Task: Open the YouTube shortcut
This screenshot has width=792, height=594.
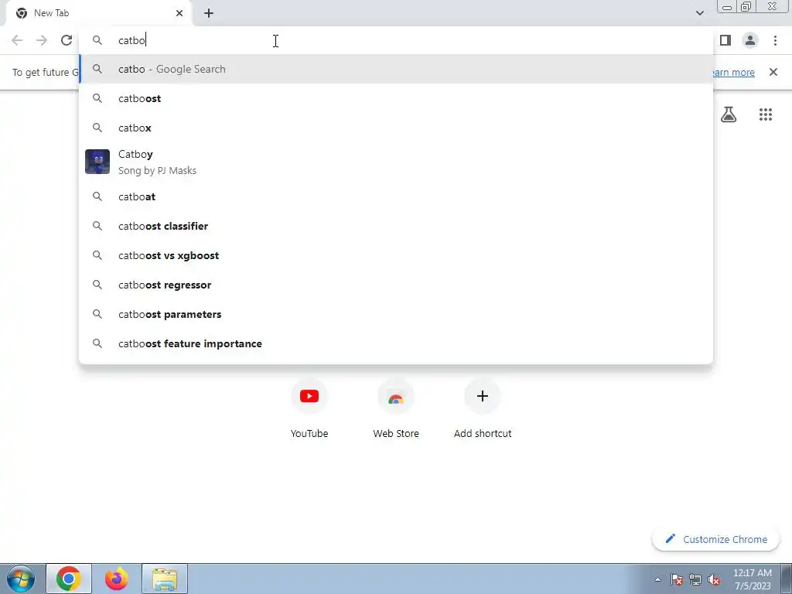Action: pyautogui.click(x=309, y=410)
